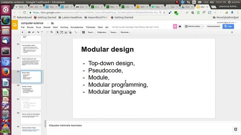Click the 'Modular language' bullet text

click(x=112, y=91)
